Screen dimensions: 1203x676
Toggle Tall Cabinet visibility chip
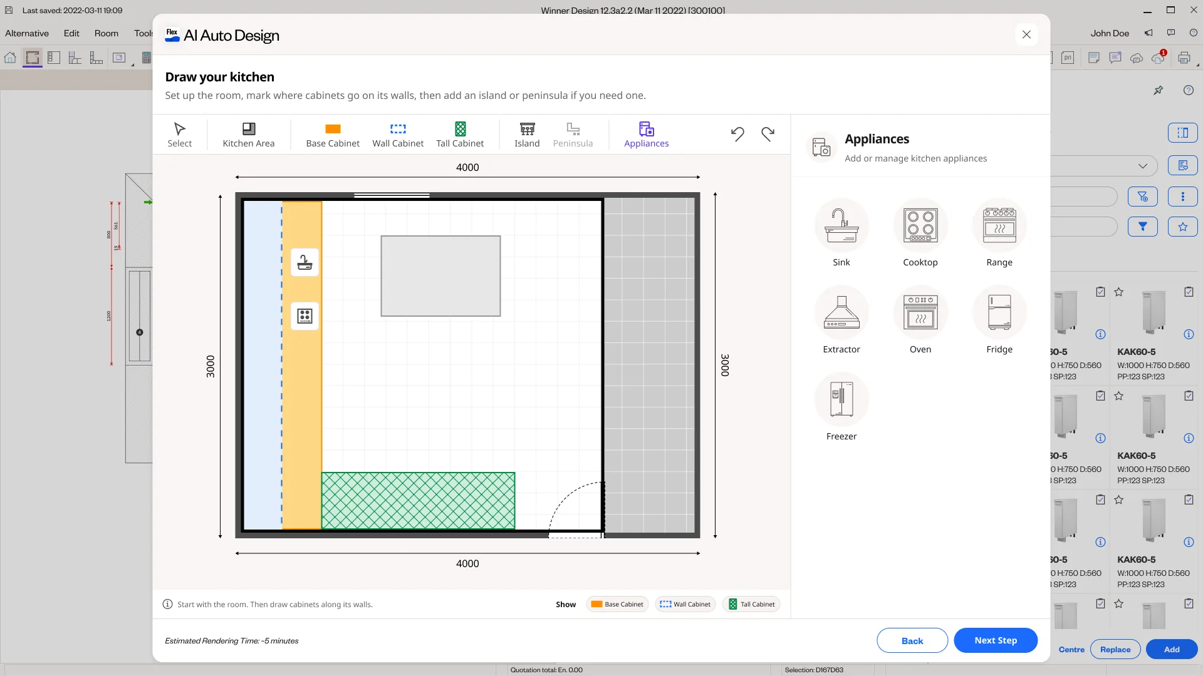751,604
